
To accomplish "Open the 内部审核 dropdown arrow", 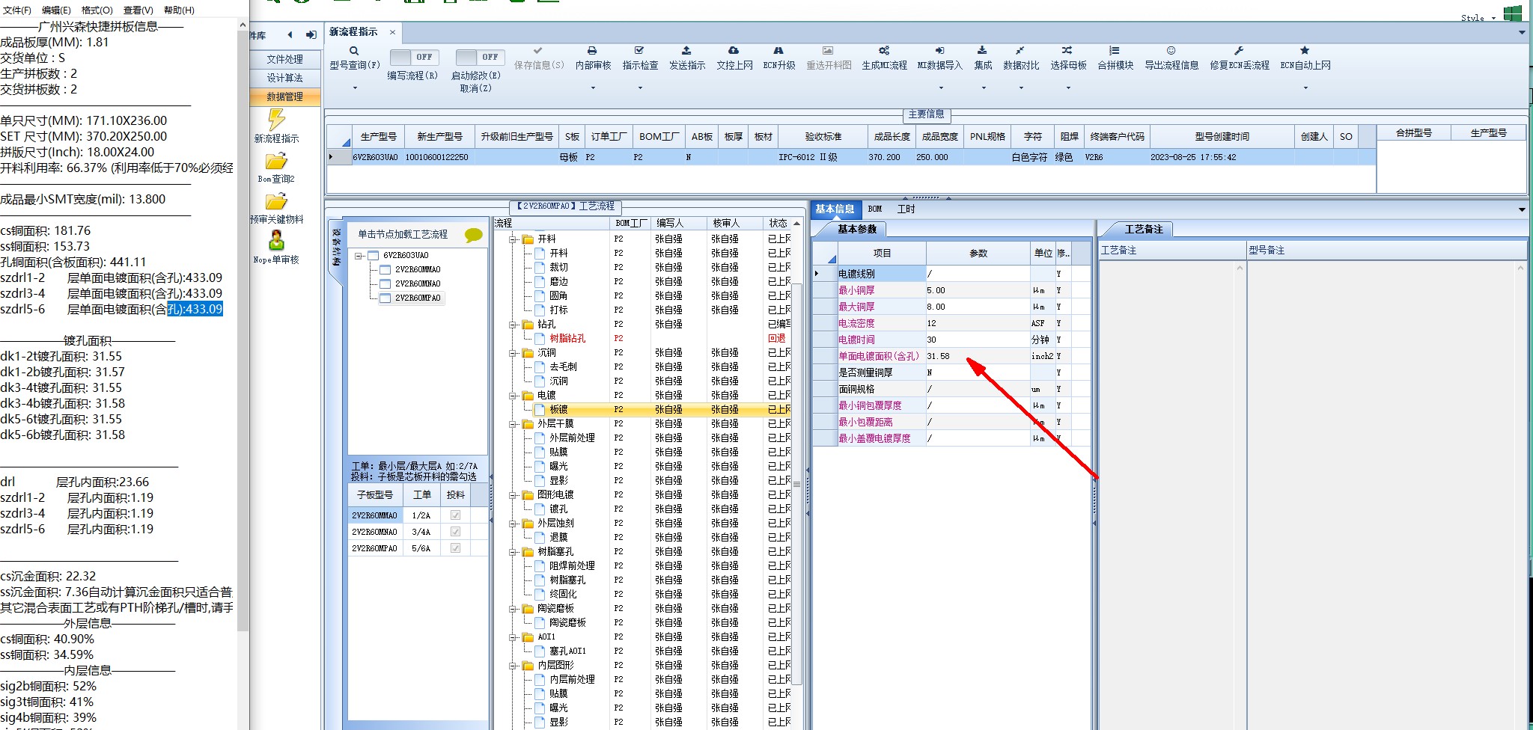I will 593,88.
